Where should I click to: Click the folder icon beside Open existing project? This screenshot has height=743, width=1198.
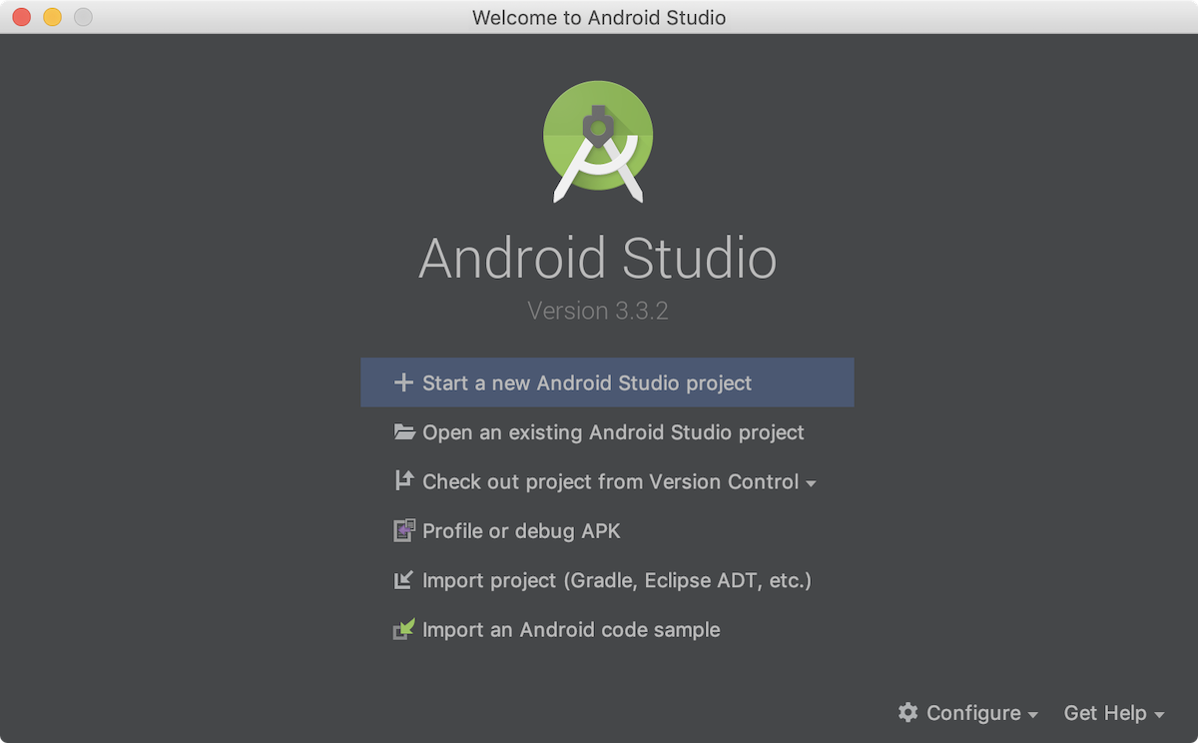click(x=403, y=431)
